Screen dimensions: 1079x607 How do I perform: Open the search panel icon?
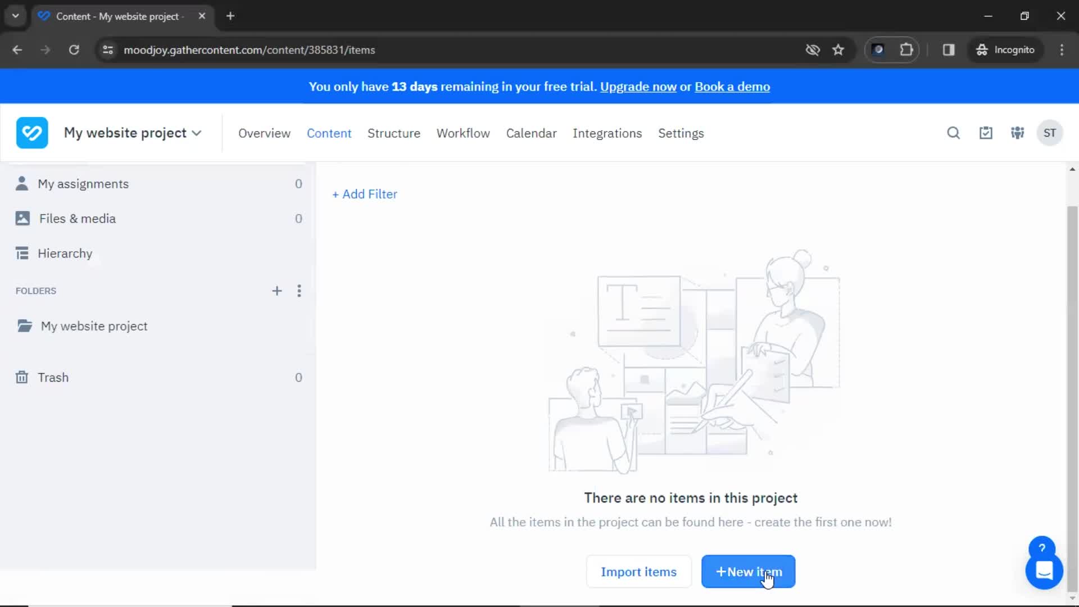pos(954,133)
